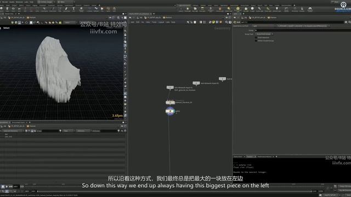Click the Caustic Light shelf tool

pyautogui.click(x=259, y=9)
